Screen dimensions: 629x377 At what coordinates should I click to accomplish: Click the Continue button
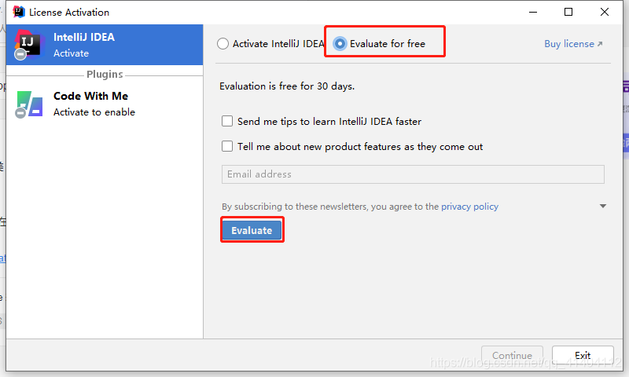(x=513, y=355)
